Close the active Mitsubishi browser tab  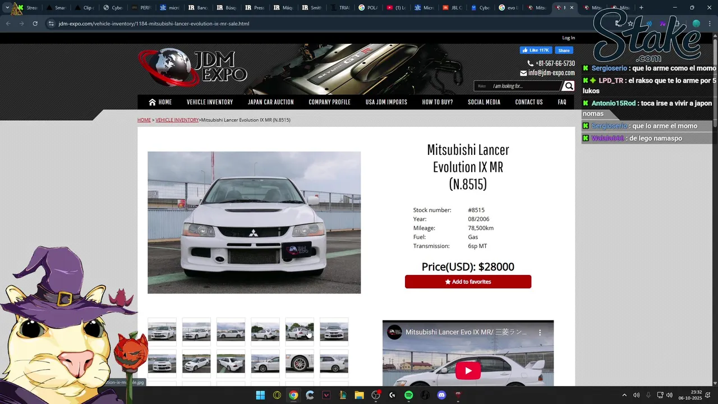tap(572, 8)
